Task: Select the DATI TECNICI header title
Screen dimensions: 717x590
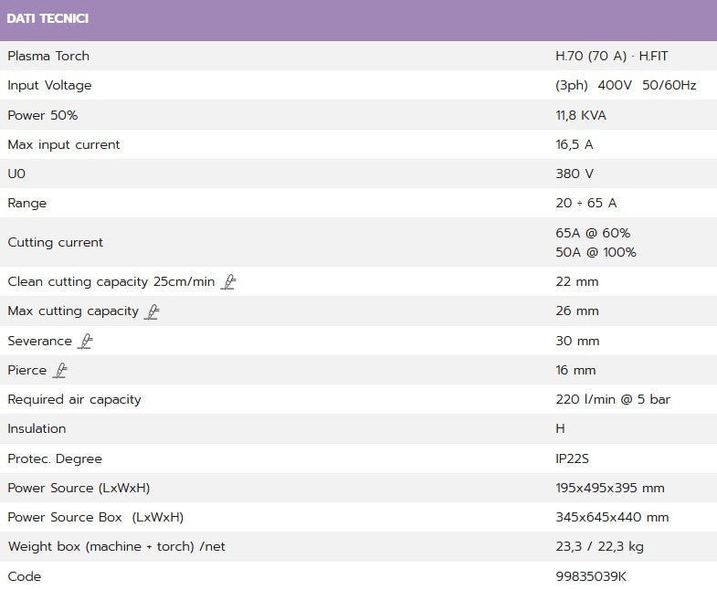Action: pos(47,19)
